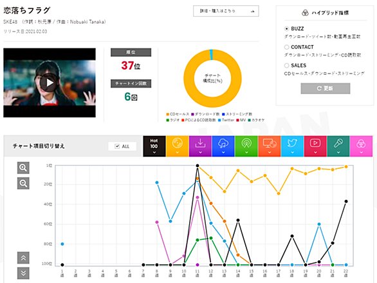Image resolution: width=377 pixels, height=283 pixels.
Task: Click the ダウンロード数 purple legend swatch
Action: click(192, 114)
